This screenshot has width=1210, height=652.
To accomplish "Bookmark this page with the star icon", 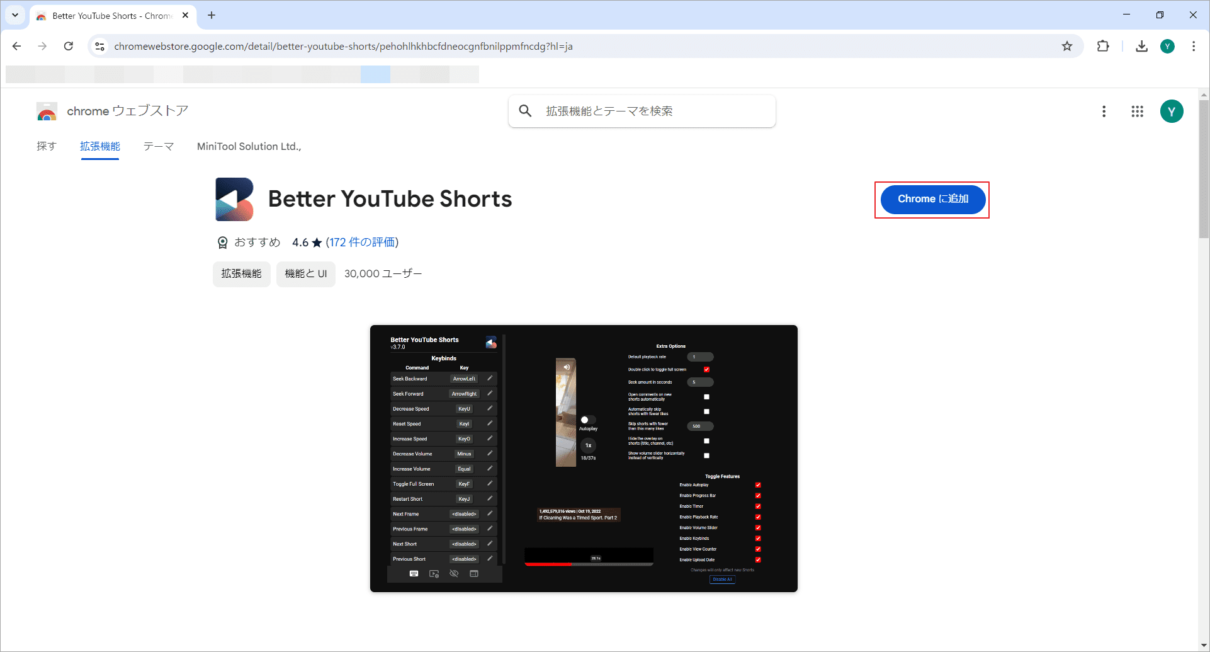I will click(1067, 46).
